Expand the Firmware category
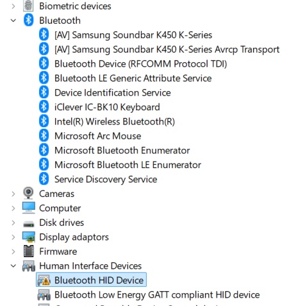This screenshot has width=298, height=306. [13, 251]
